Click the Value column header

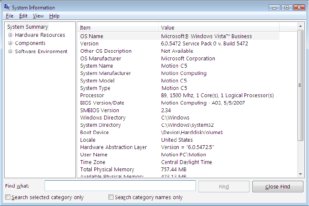[227, 27]
